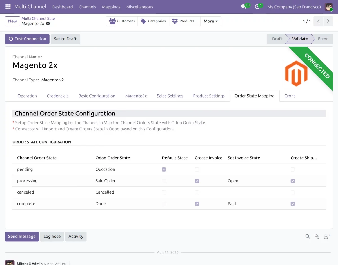Switch to the Sales Settings tab
The height and width of the screenshot is (265, 338).
pyautogui.click(x=170, y=96)
